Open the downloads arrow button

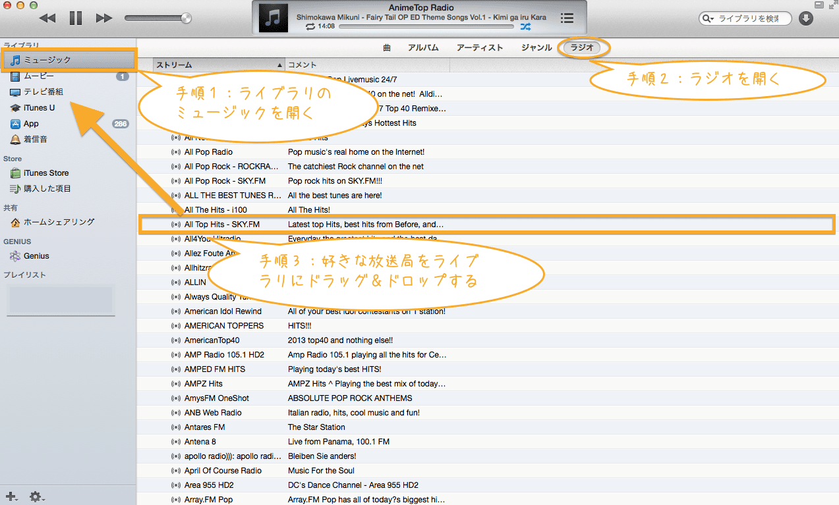point(805,18)
